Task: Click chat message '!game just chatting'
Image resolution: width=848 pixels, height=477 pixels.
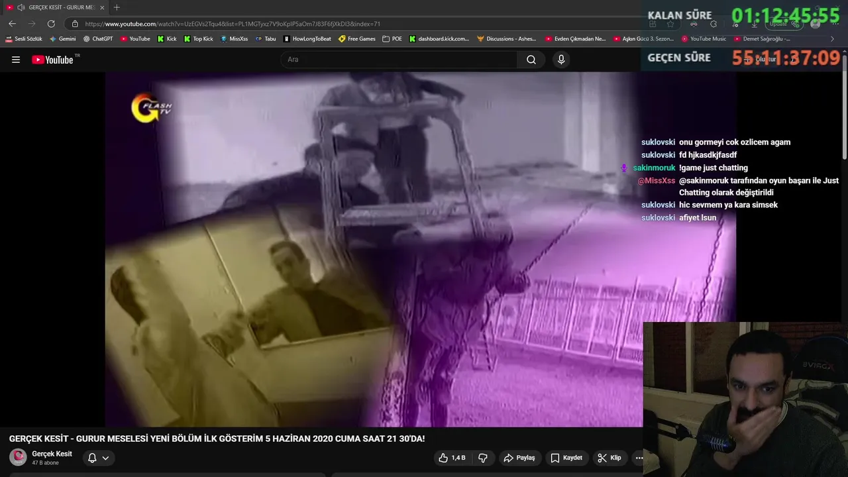Action: (x=713, y=168)
